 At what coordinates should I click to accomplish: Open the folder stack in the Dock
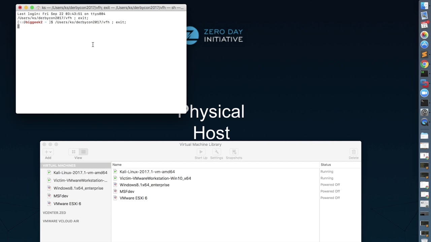click(424, 136)
